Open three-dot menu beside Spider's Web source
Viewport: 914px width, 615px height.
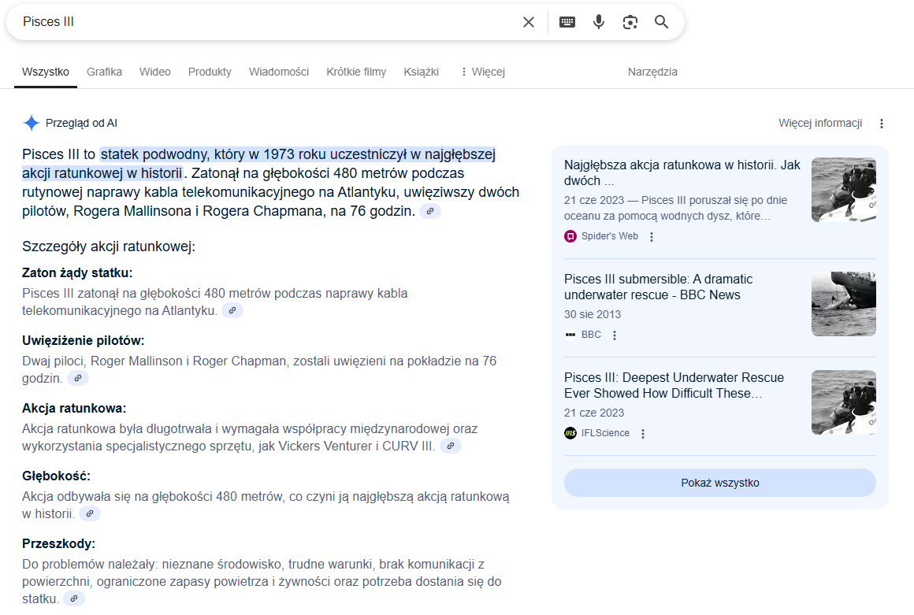(652, 236)
